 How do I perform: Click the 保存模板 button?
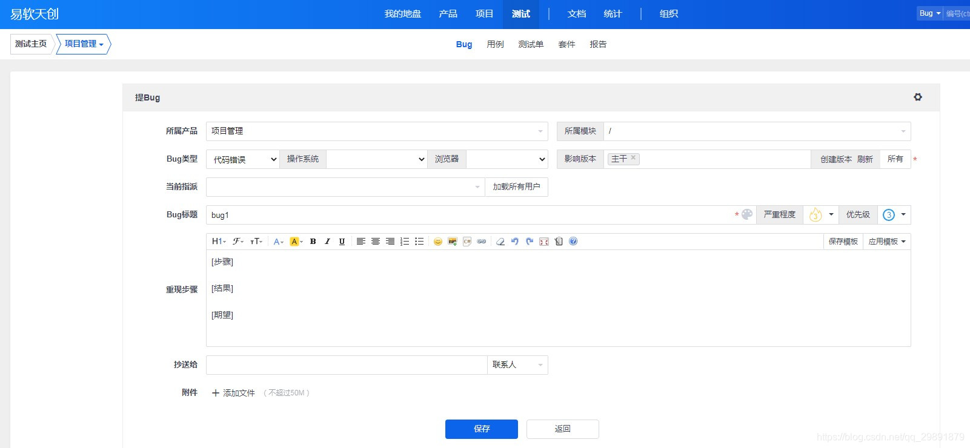(843, 242)
